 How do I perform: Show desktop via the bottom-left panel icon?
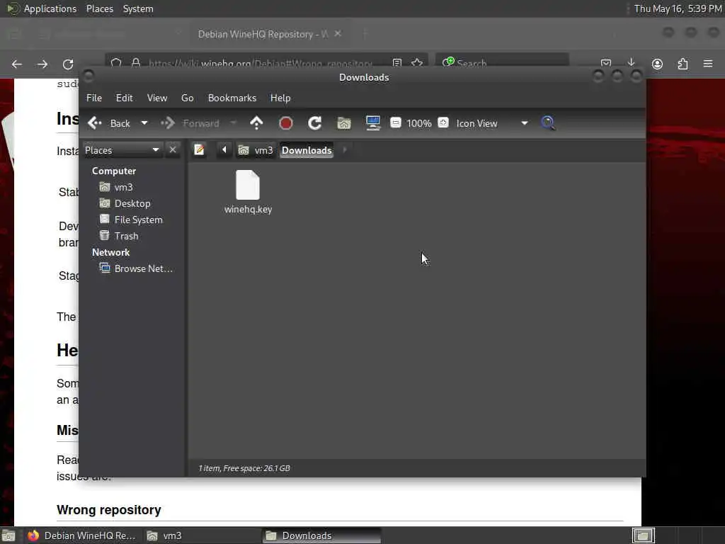tap(8, 535)
